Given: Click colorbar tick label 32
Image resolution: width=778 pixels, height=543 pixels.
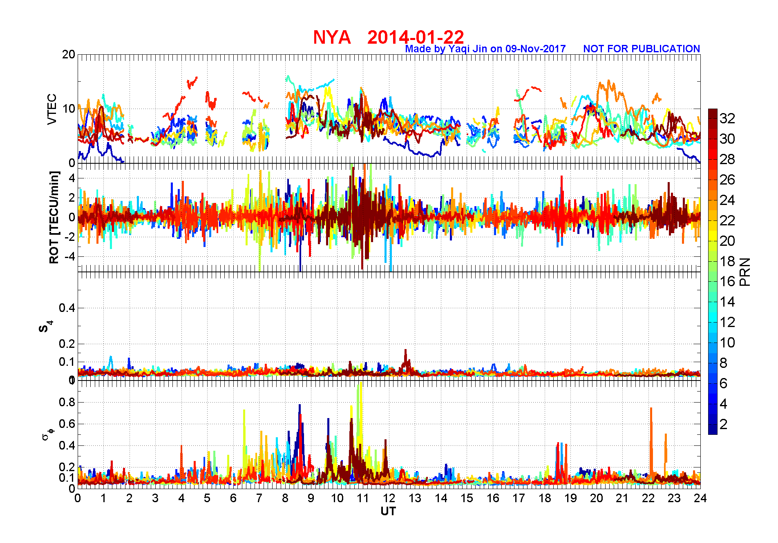Looking at the screenshot, I should click(x=727, y=118).
